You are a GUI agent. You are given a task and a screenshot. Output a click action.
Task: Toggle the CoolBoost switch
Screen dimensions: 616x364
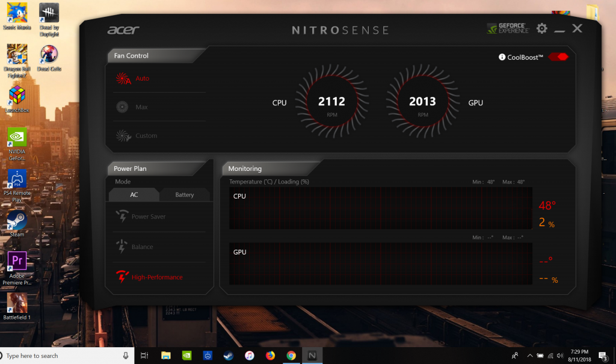pos(557,56)
